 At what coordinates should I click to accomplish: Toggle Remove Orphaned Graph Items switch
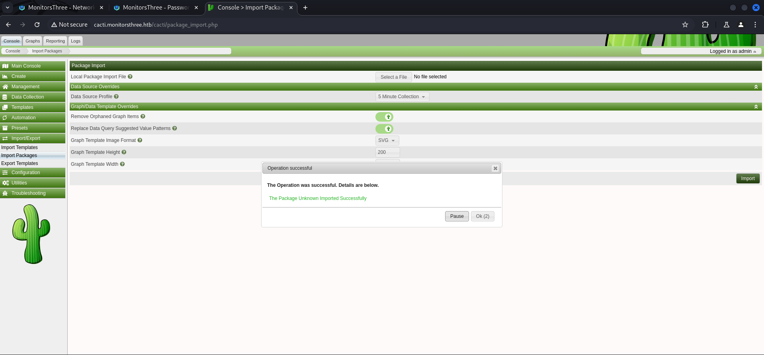click(384, 117)
